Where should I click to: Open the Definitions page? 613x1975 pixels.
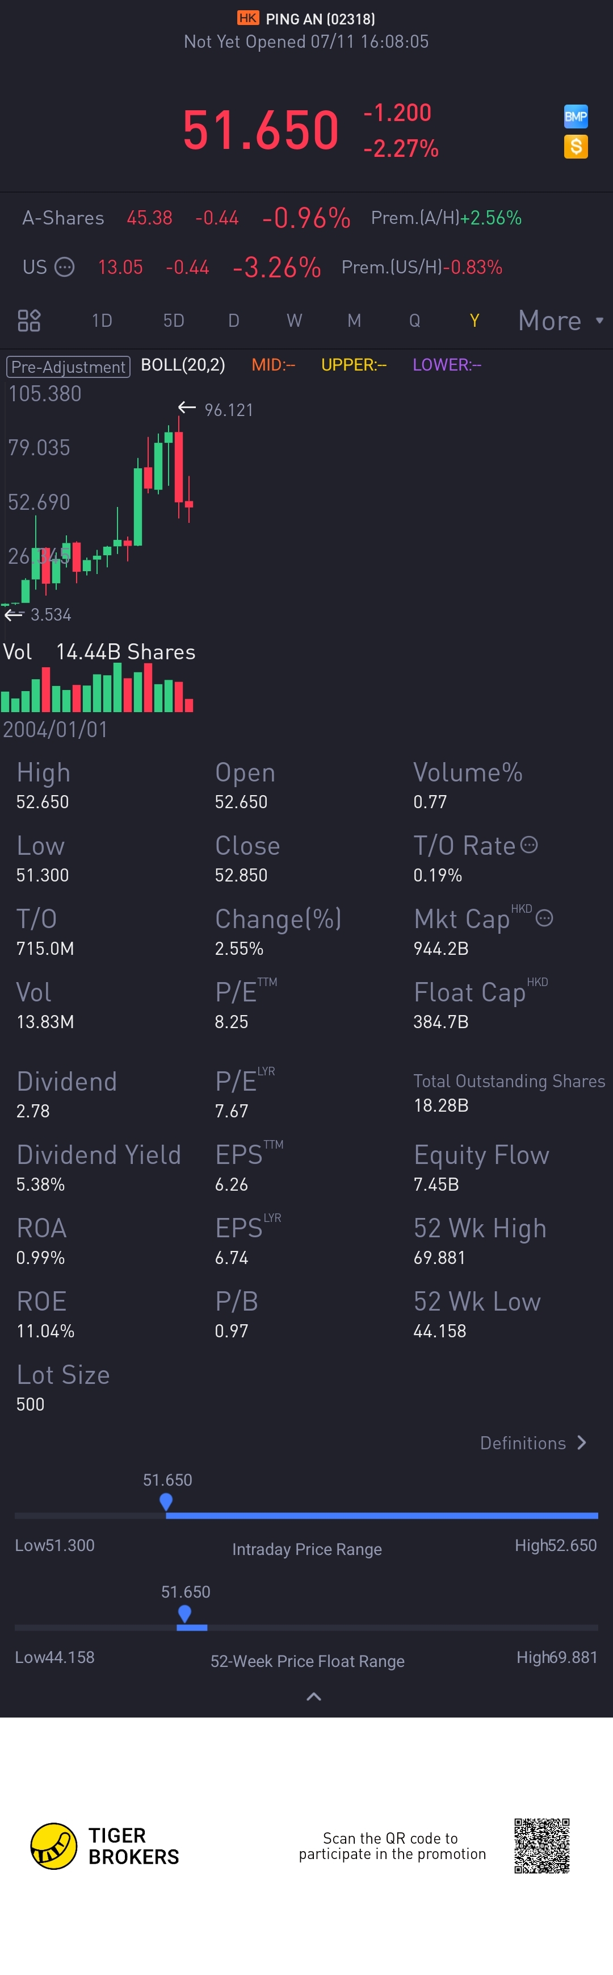[x=532, y=1443]
